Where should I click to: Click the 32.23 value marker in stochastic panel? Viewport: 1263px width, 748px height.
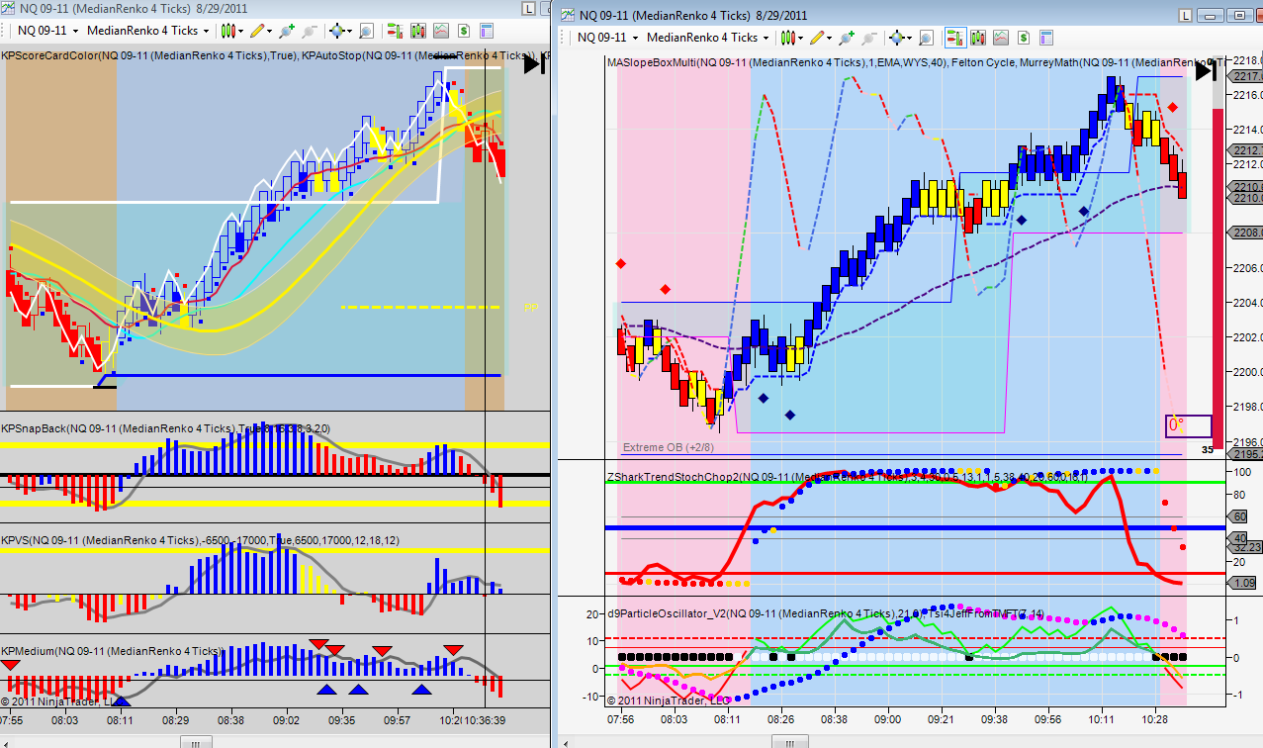coord(1246,545)
